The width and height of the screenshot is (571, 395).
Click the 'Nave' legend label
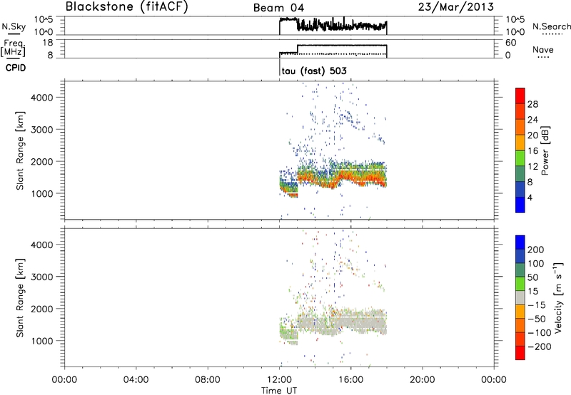click(543, 49)
